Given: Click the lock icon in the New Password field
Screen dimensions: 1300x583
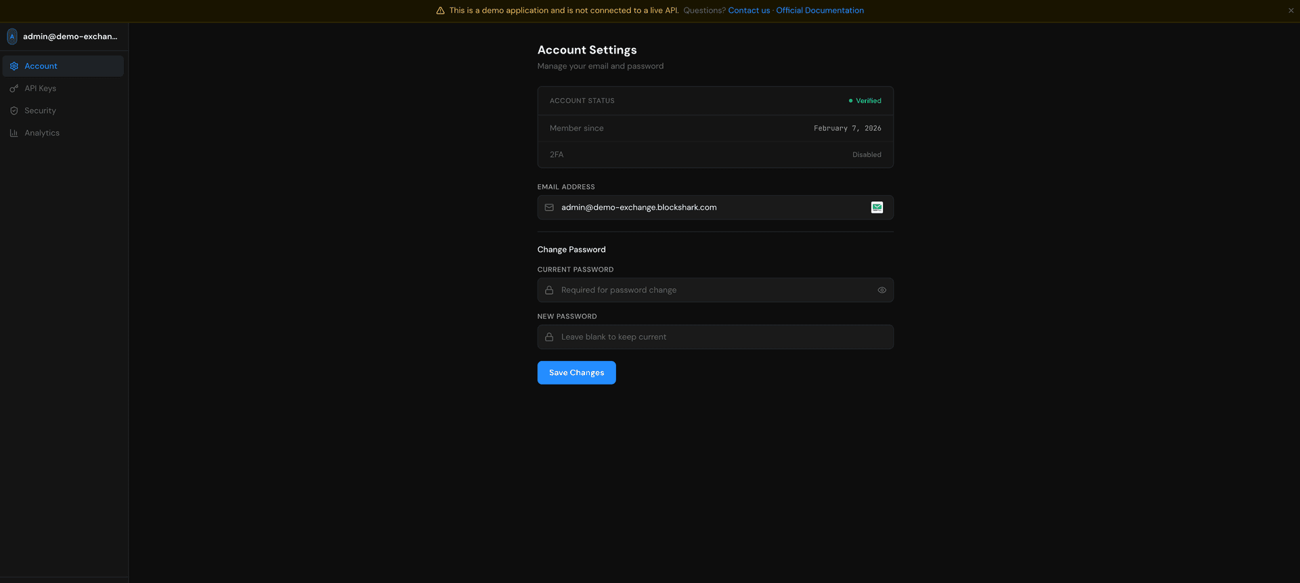Looking at the screenshot, I should [x=549, y=337].
